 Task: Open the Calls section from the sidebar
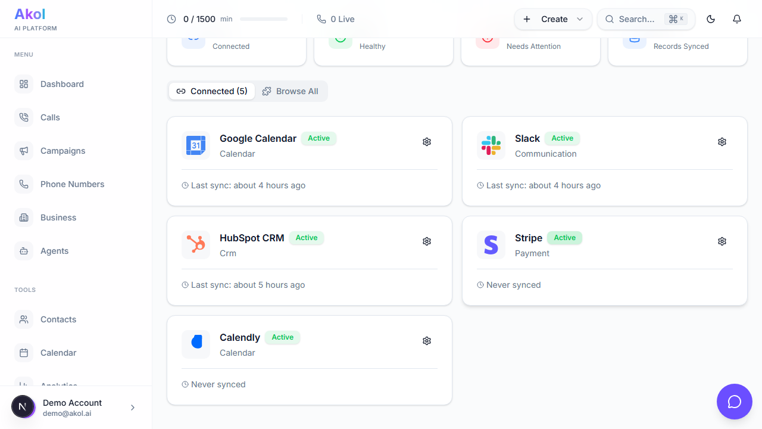click(50, 117)
